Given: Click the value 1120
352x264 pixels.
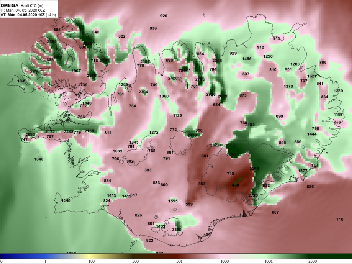Looking at the screenshot, I should [177, 115].
